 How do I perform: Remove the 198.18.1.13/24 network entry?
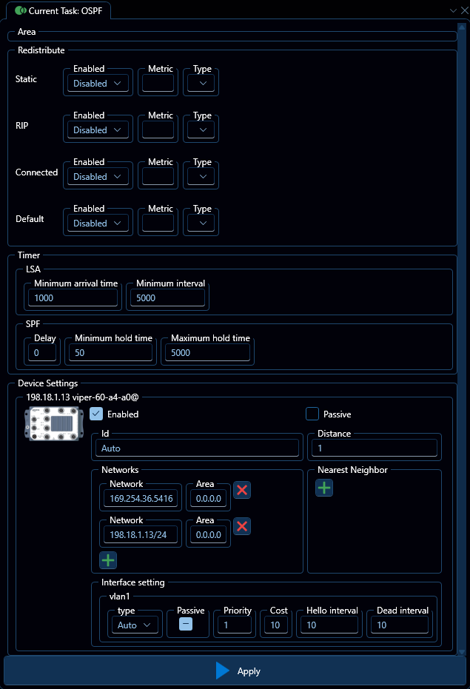(242, 526)
